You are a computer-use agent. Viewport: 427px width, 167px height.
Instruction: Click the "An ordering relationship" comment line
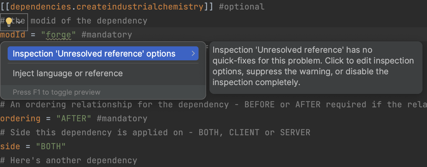click(x=191, y=104)
